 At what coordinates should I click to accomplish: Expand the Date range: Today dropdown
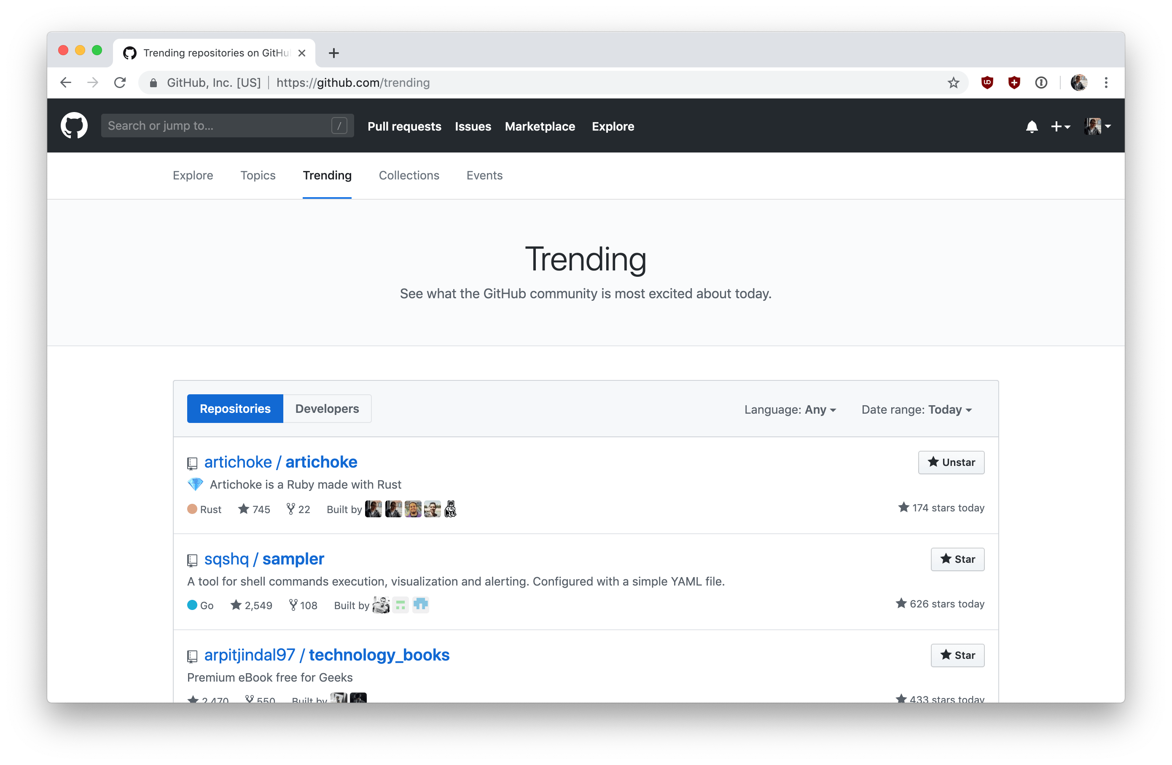click(916, 409)
